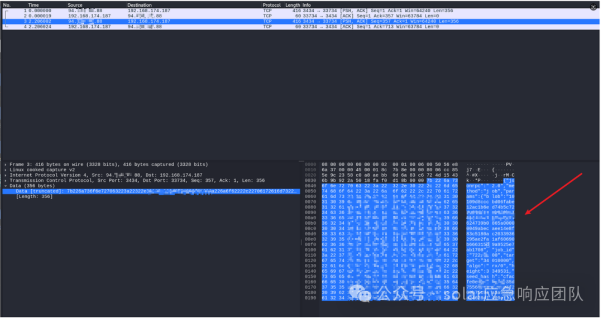
Task: Select the Internet Protocol Version 4 line
Action: 106,175
